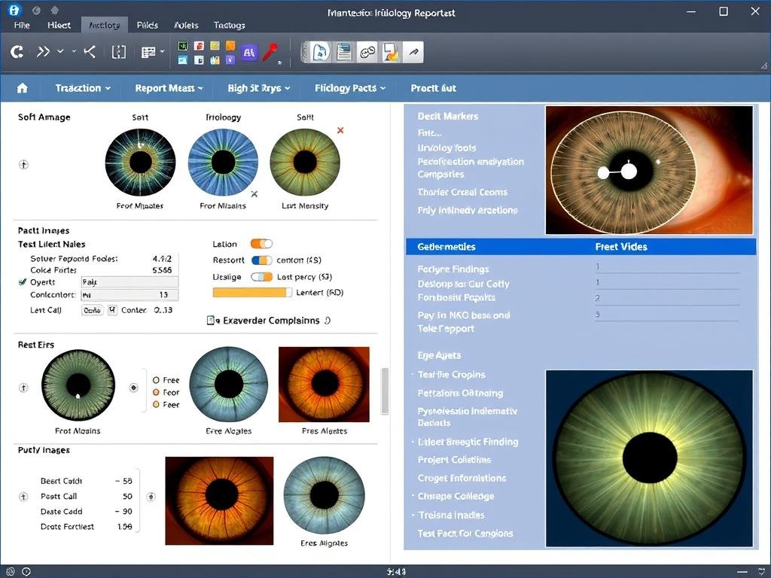Click the small checkbox before Conter

point(112,309)
